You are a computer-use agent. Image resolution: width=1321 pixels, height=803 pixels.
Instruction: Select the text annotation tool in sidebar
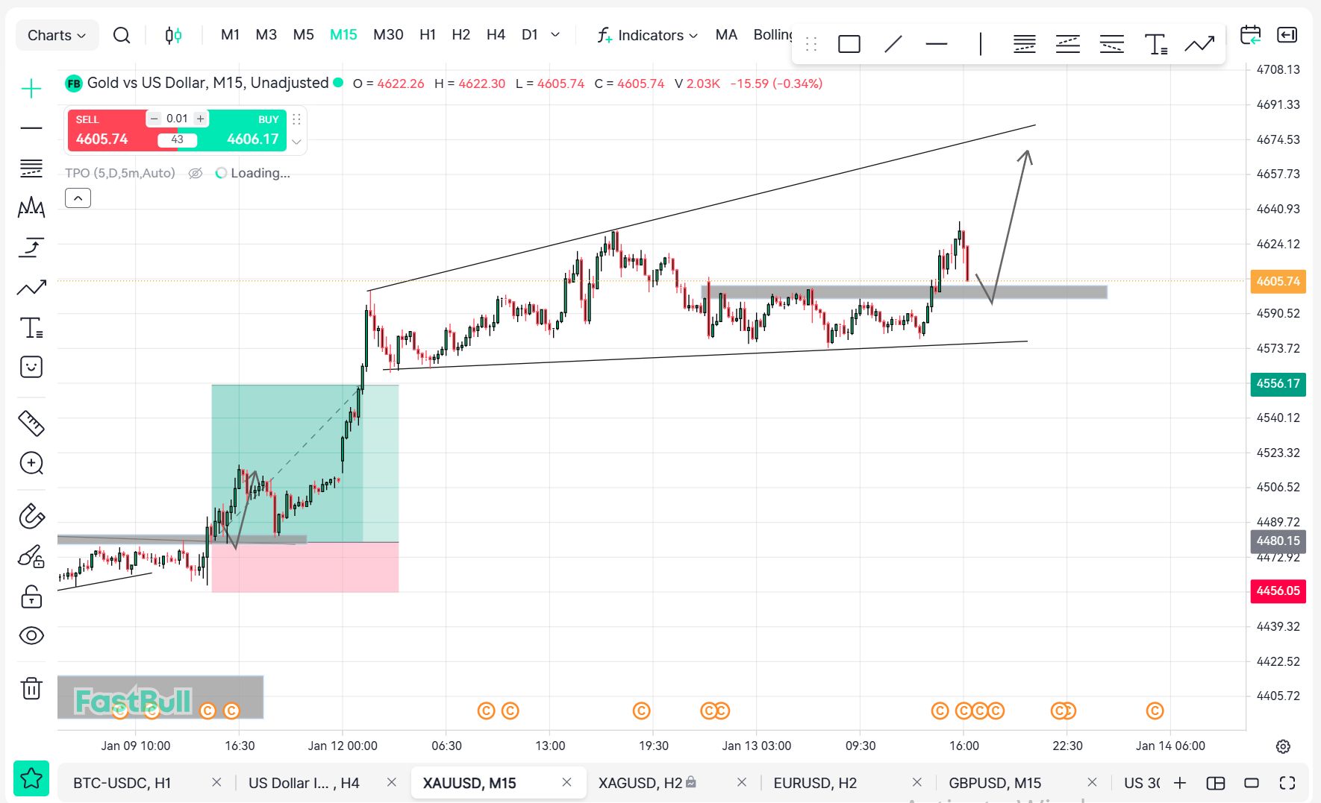(31, 328)
